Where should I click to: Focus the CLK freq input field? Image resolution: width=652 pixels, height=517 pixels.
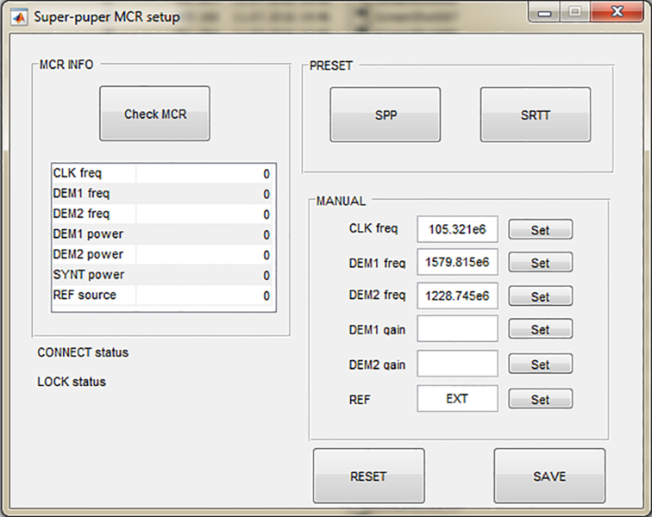coord(457,229)
